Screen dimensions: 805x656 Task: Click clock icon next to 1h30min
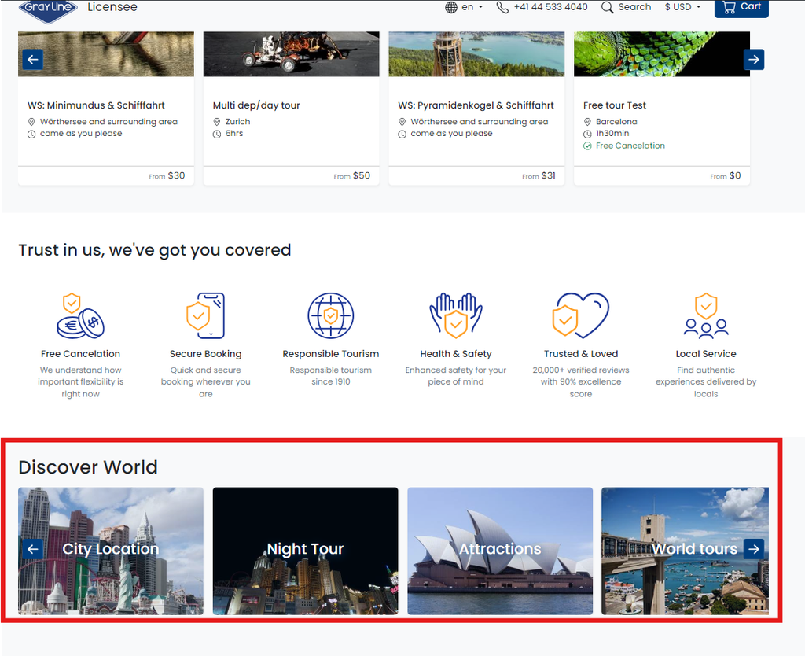587,134
